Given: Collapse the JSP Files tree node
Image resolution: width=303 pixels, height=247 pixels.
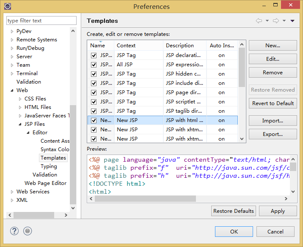Looking at the screenshot, I should coord(20,125).
